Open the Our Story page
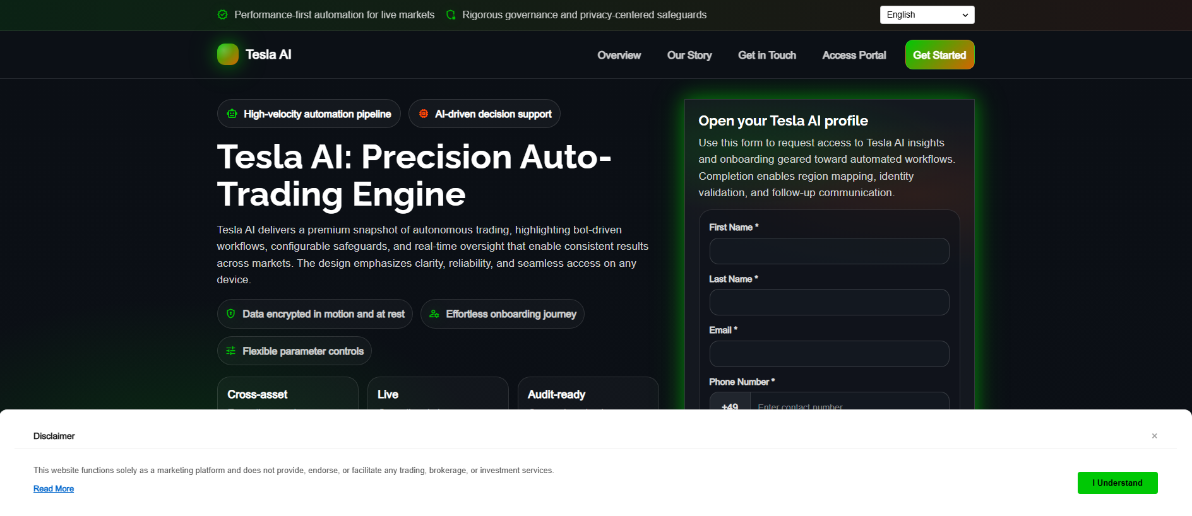Viewport: 1192px width, 516px height. pyautogui.click(x=689, y=56)
